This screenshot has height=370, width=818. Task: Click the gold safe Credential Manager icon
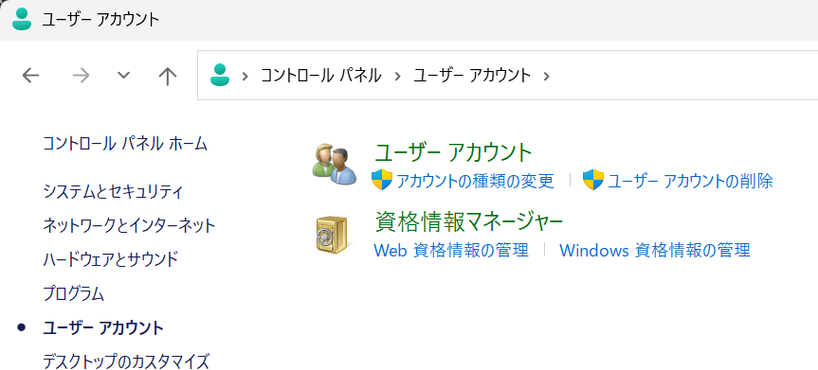333,235
